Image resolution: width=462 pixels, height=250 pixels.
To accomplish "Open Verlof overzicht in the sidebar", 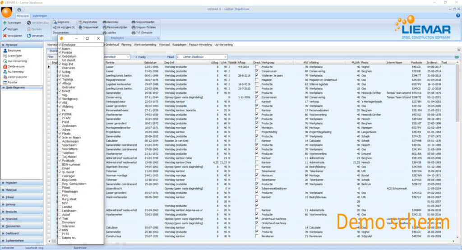I will tap(15, 77).
